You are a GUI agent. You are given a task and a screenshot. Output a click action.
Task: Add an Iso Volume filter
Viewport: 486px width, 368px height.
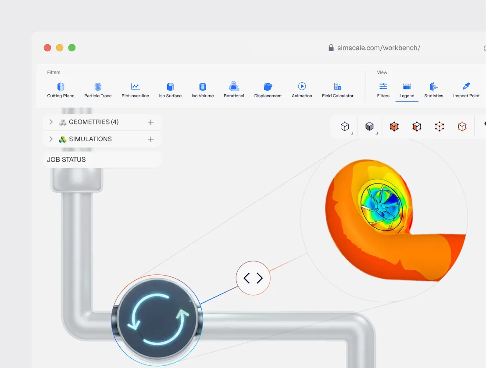[x=203, y=90]
